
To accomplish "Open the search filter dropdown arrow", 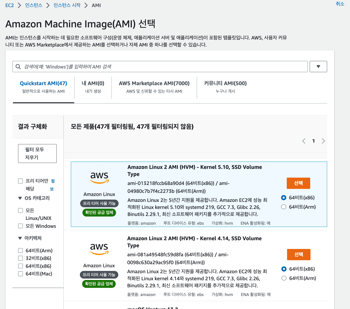I will point(318,67).
